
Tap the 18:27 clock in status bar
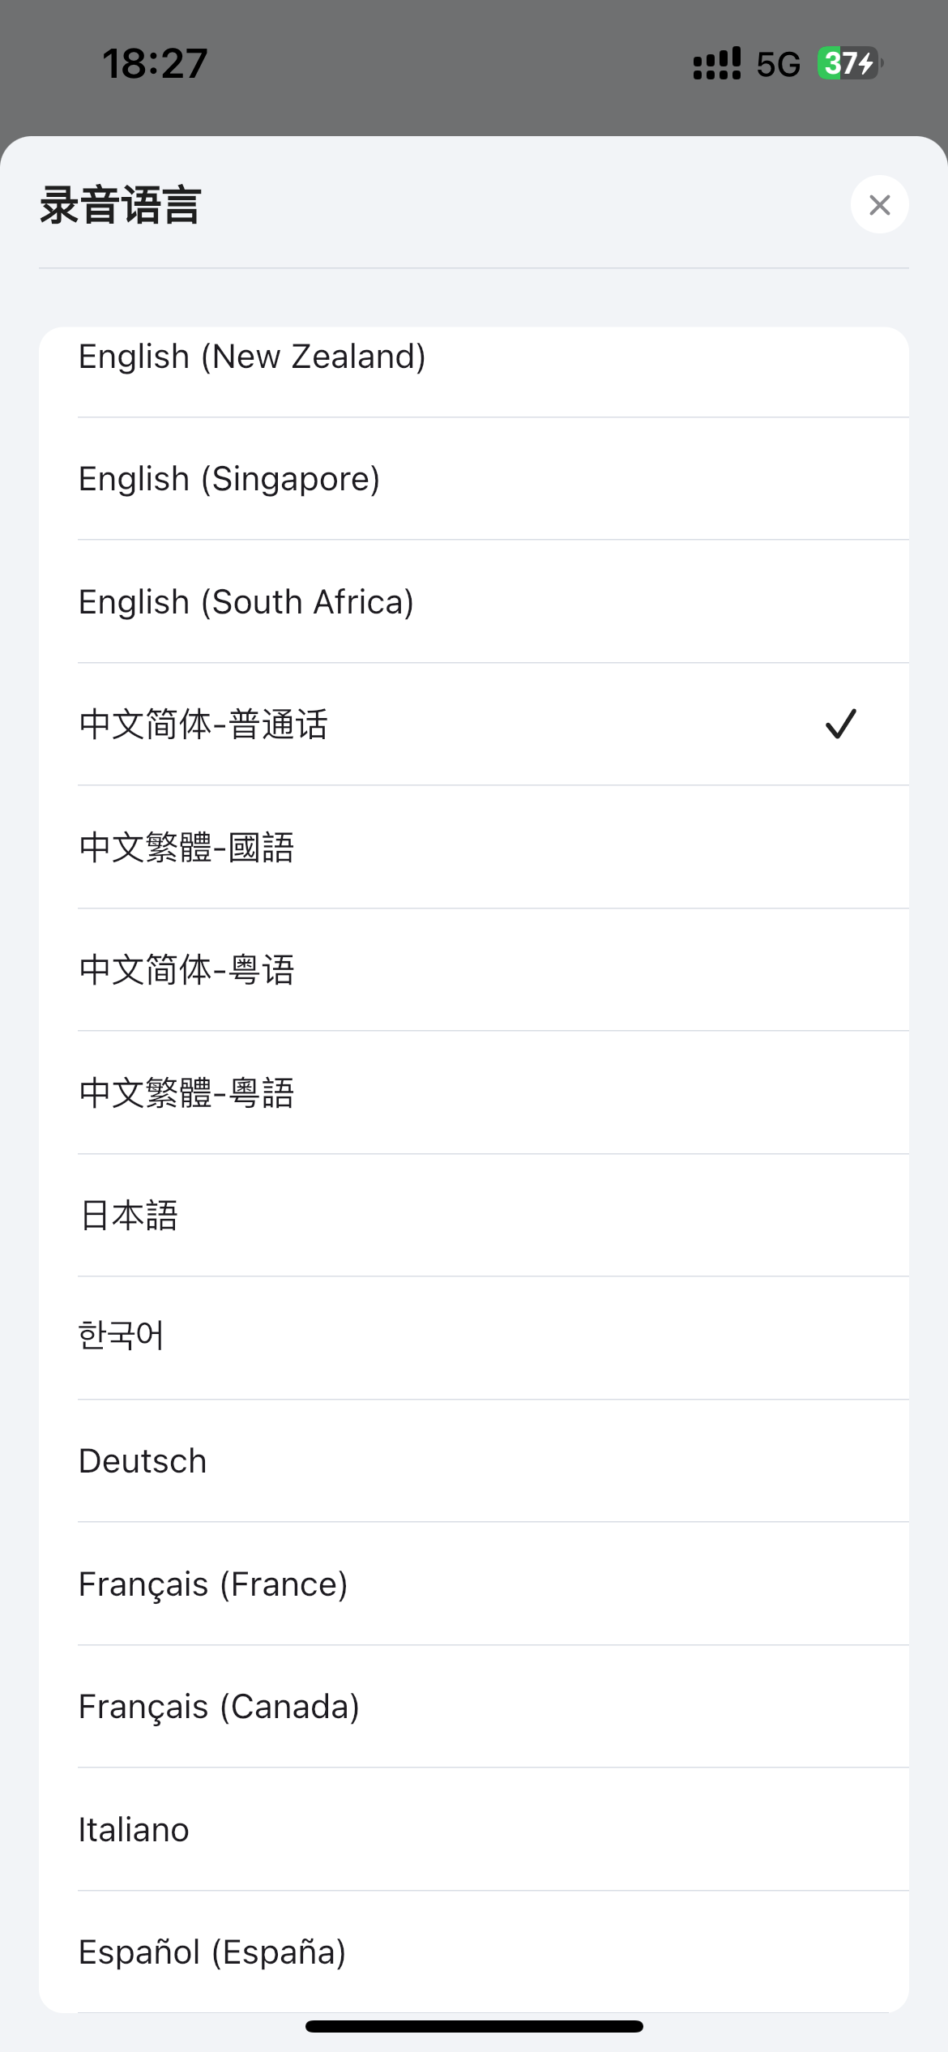click(155, 63)
